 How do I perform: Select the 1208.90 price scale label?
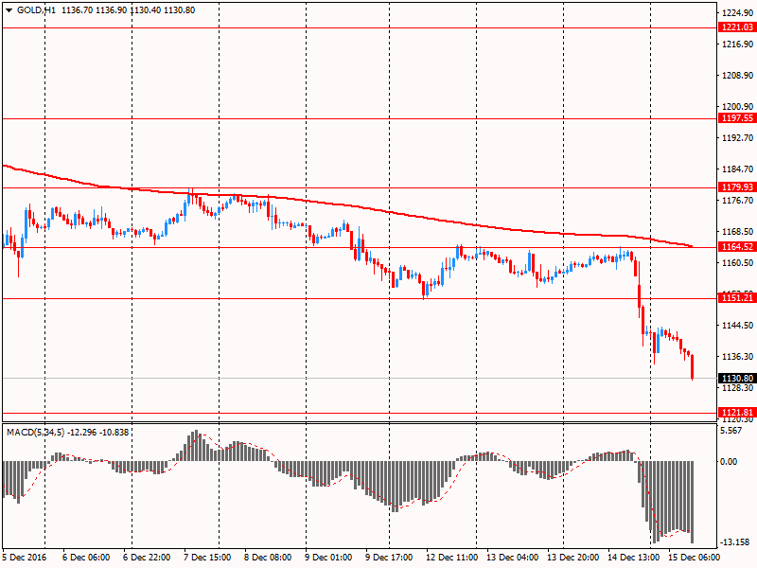(x=737, y=76)
